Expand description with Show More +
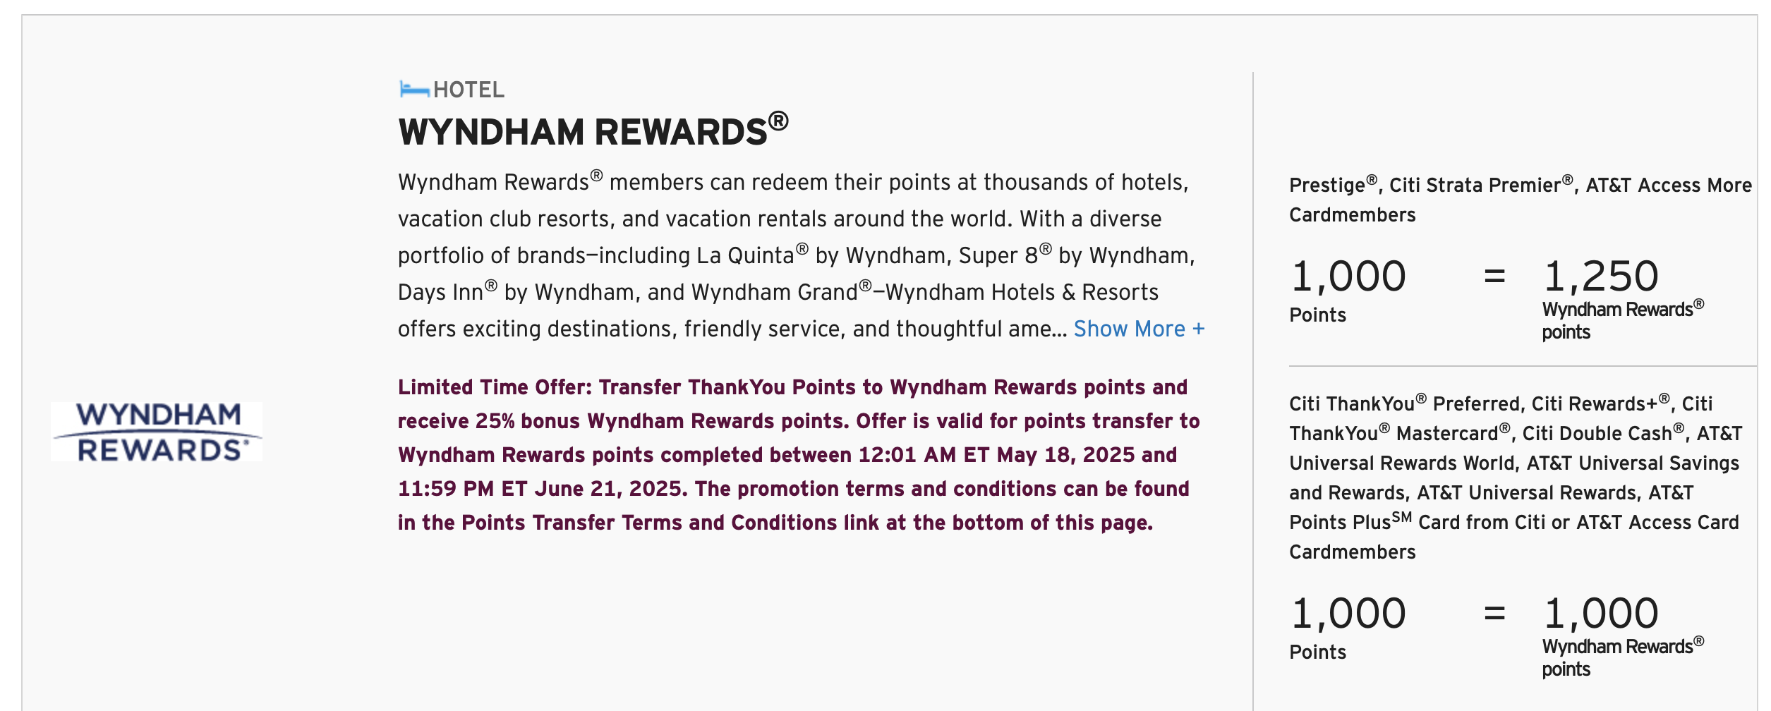1771x711 pixels. click(1139, 329)
